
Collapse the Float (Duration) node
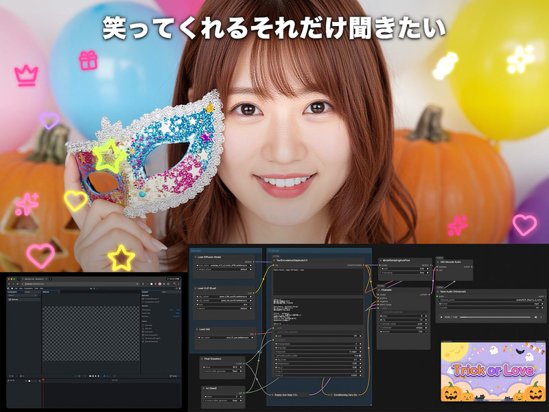(202, 358)
